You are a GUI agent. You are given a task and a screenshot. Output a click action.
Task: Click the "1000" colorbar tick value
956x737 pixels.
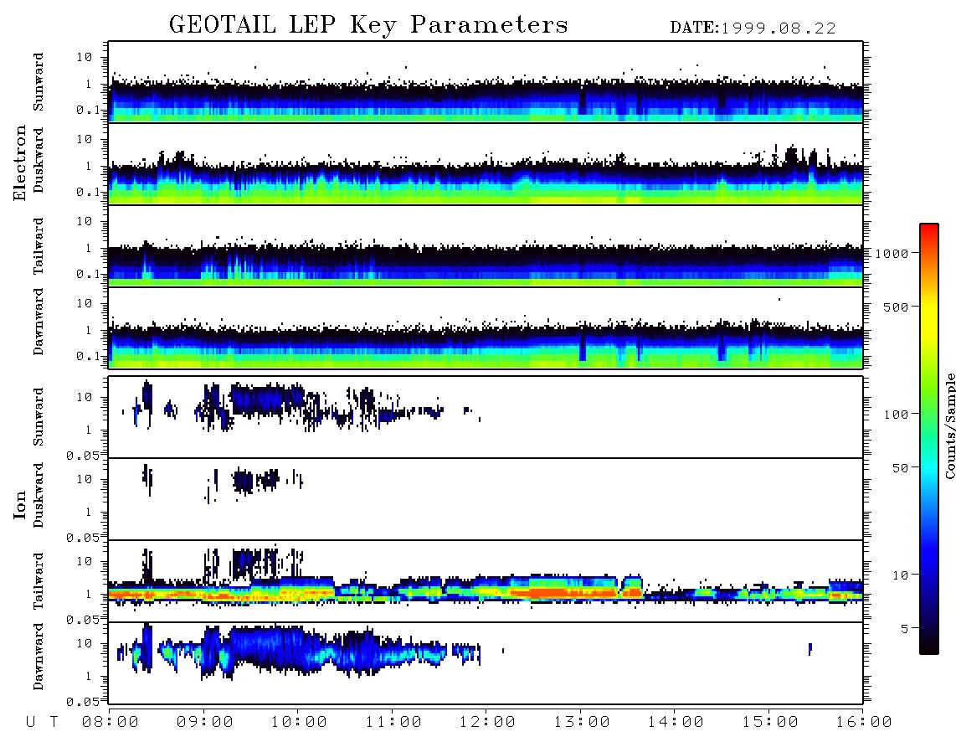click(x=892, y=254)
